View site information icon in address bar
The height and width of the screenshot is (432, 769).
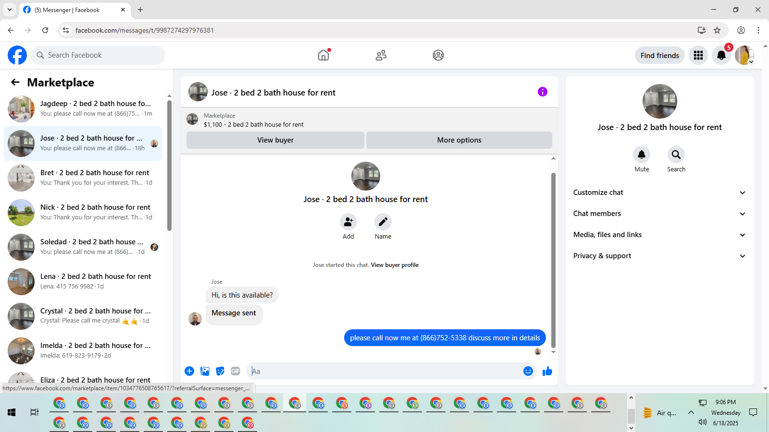(66, 30)
